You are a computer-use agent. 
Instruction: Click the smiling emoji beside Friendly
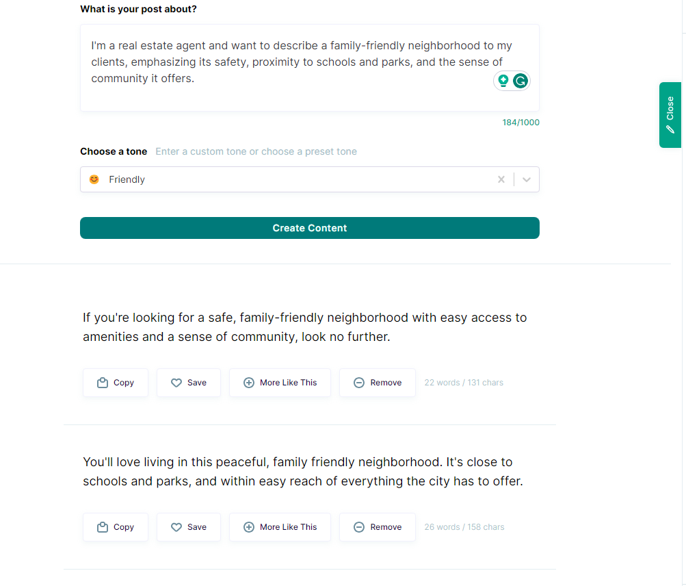click(94, 179)
